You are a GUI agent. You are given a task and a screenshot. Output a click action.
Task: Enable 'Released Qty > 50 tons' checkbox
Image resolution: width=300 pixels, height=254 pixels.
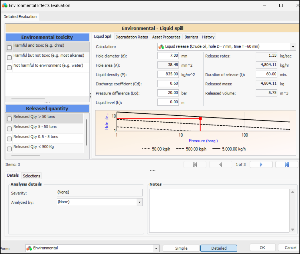point(9,119)
